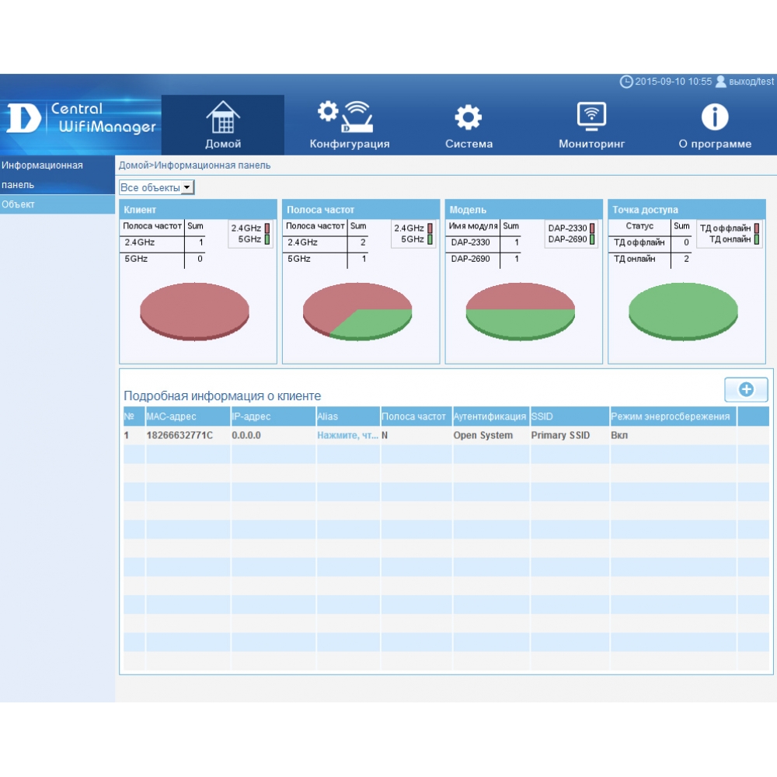Select client row with MAC 18266632771C

pyautogui.click(x=446, y=435)
